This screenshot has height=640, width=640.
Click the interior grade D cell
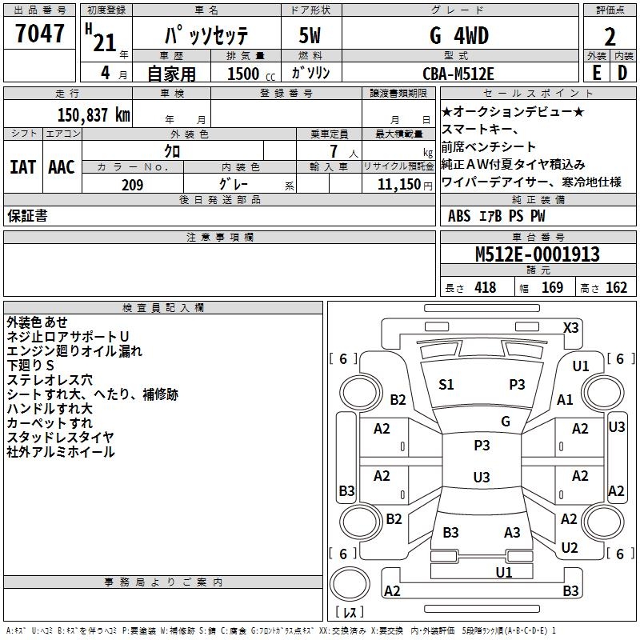[622, 73]
